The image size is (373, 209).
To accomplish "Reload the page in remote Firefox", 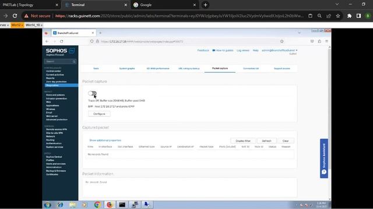I will 62,41.
